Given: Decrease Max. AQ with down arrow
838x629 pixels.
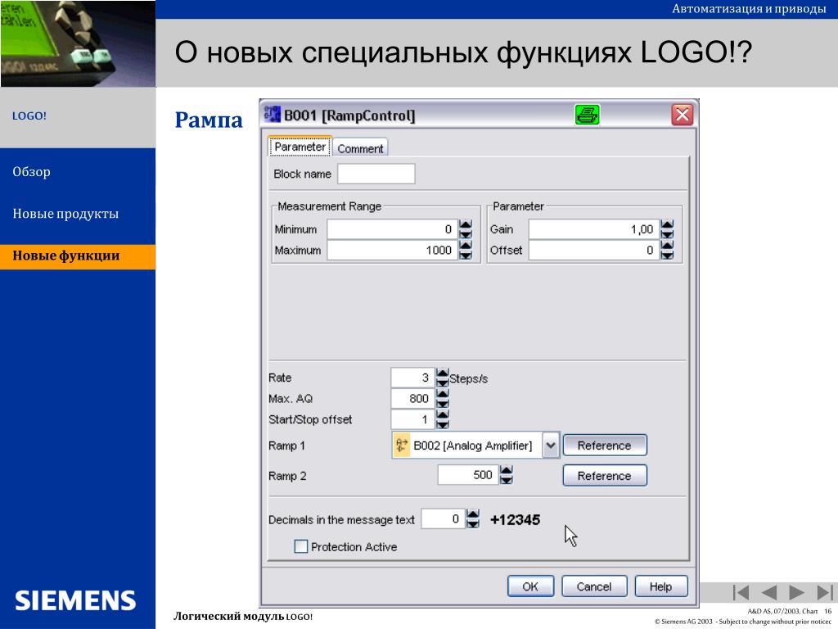Looking at the screenshot, I should click(x=443, y=403).
